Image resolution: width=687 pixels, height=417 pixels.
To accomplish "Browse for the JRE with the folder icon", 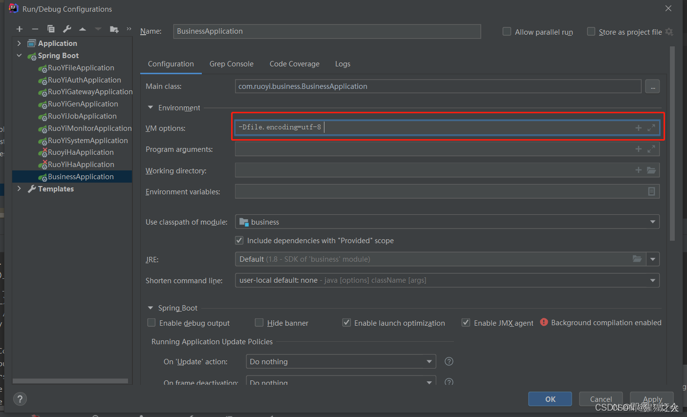I will pyautogui.click(x=637, y=259).
